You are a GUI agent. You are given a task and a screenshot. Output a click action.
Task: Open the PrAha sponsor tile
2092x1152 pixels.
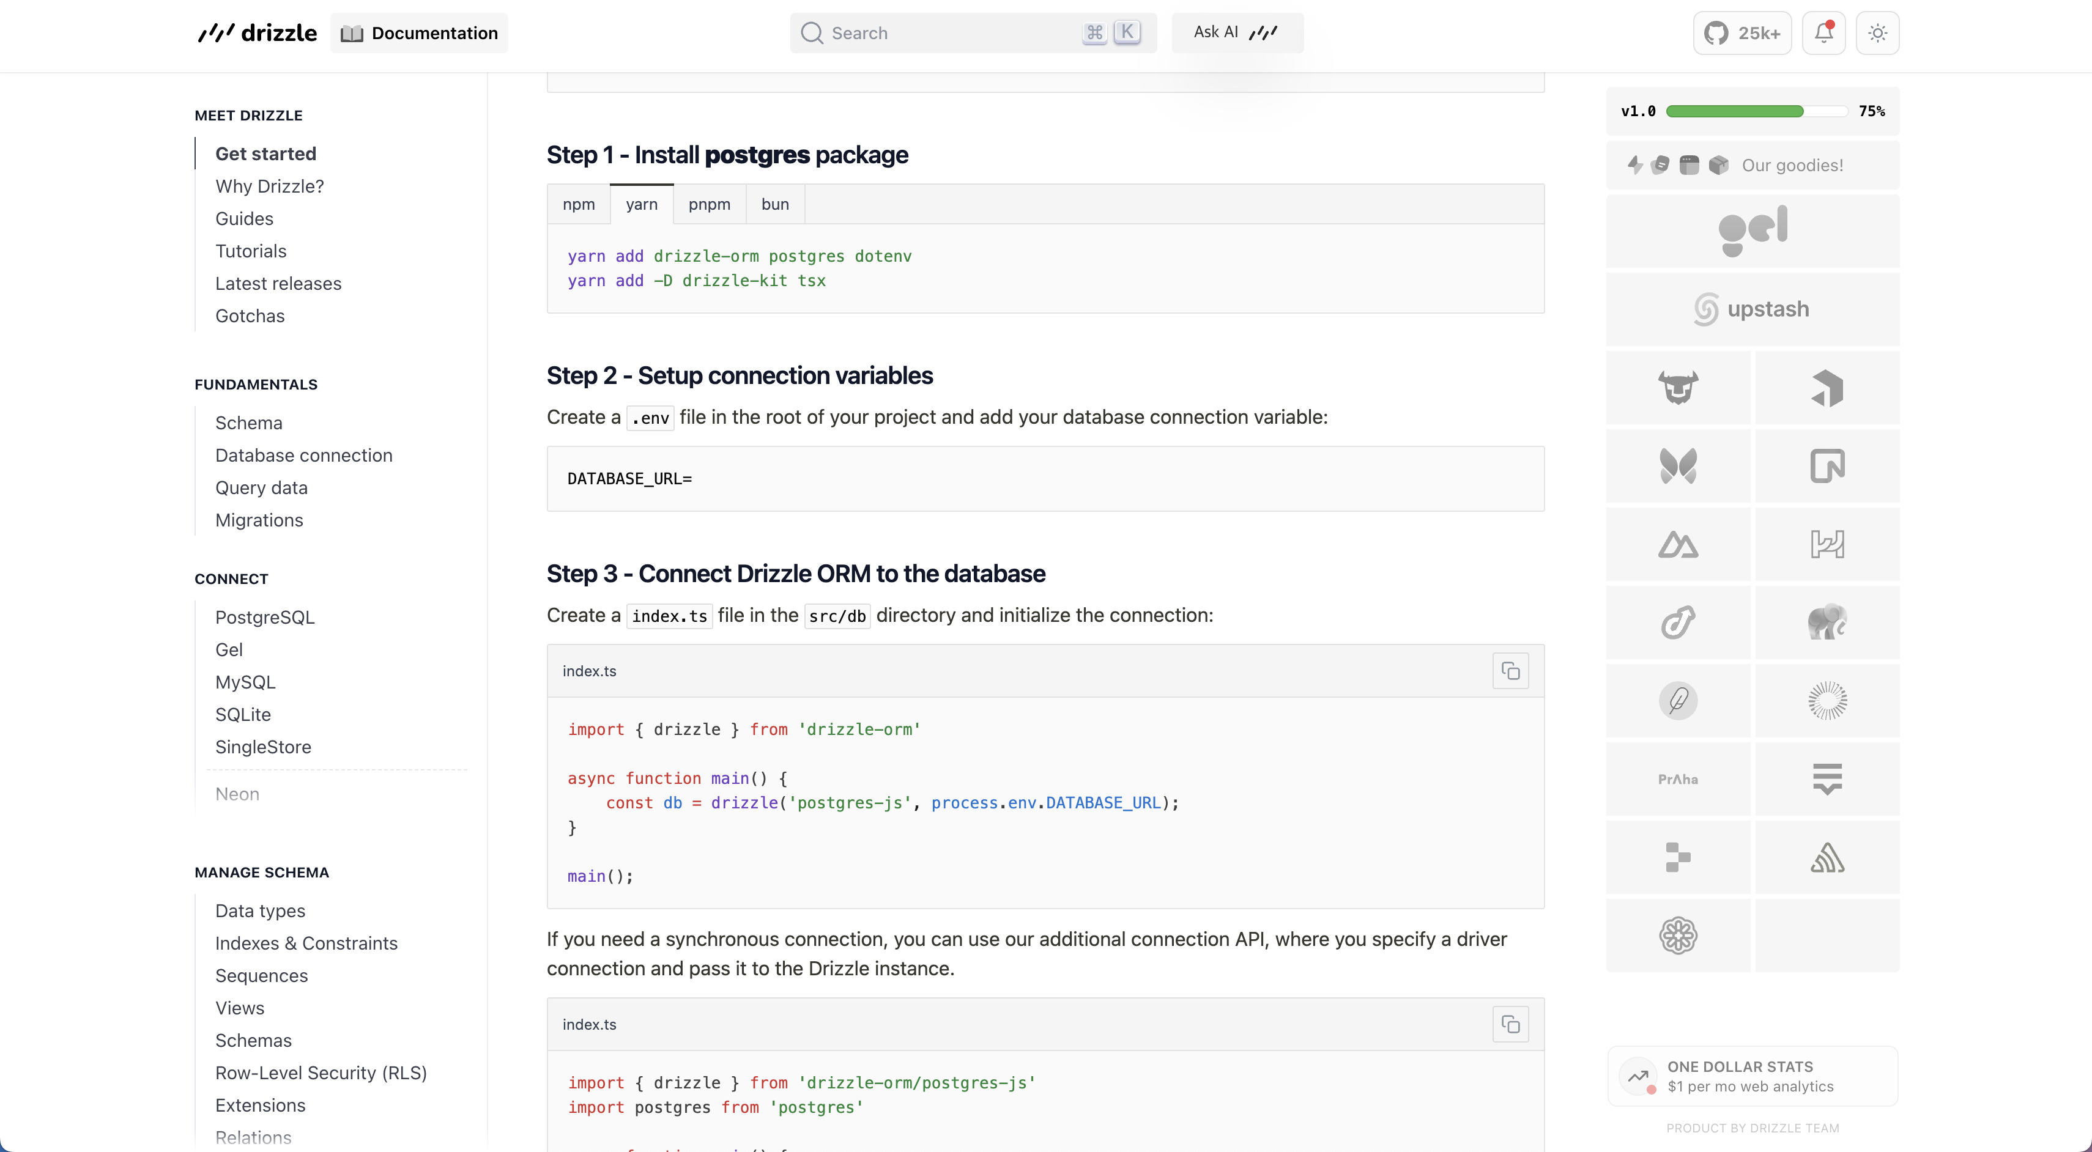point(1678,778)
